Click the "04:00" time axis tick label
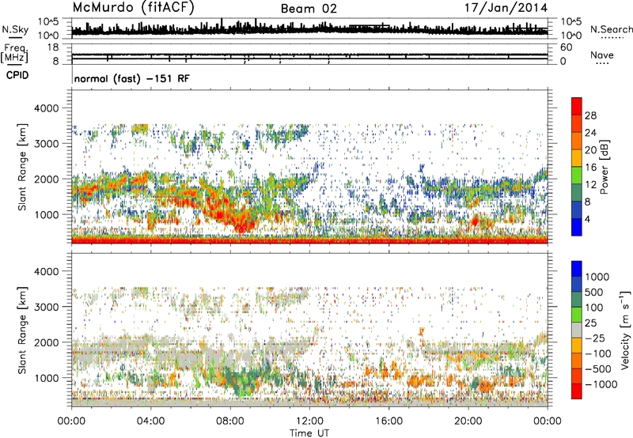 click(x=150, y=421)
